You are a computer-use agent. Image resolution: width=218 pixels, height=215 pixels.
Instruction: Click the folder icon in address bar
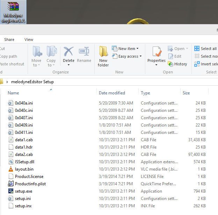pos(1,81)
